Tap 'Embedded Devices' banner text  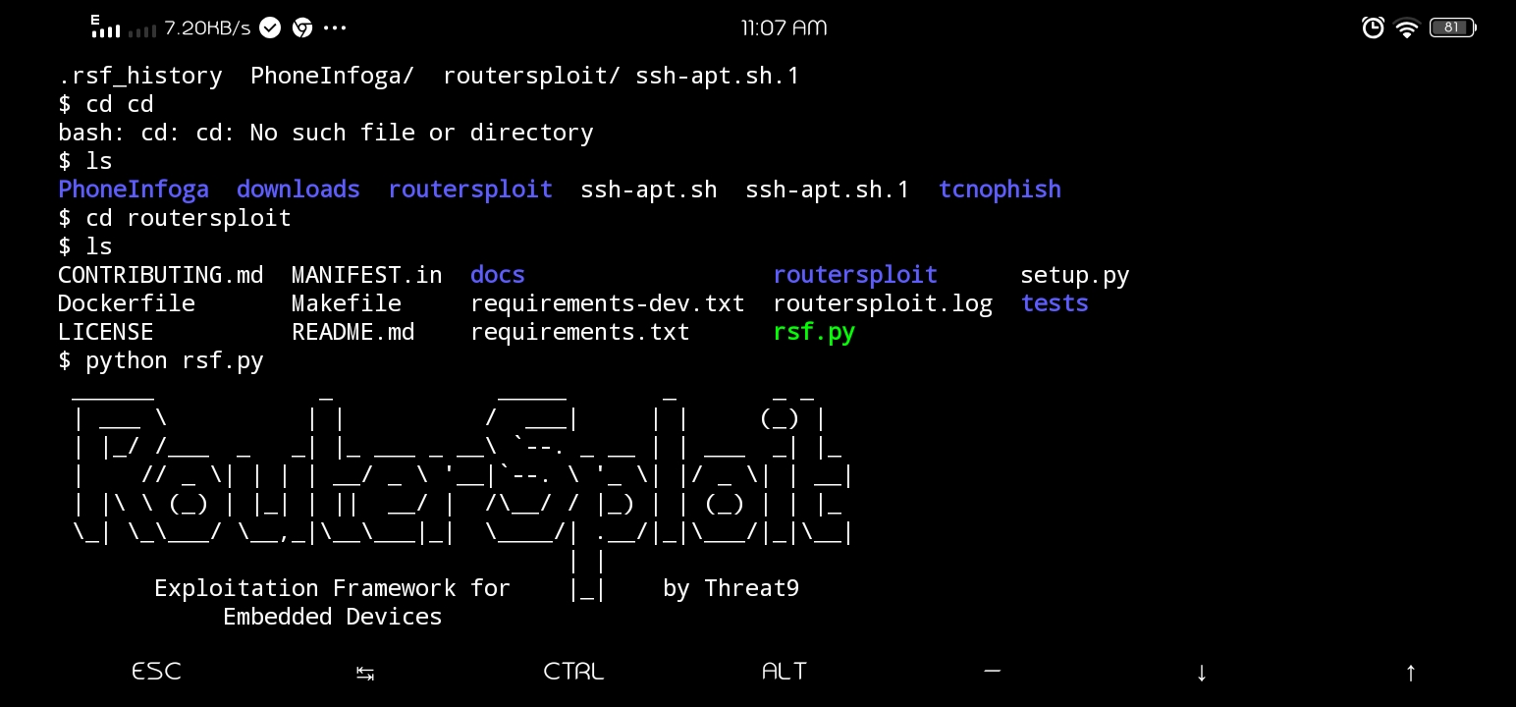pyautogui.click(x=333, y=617)
